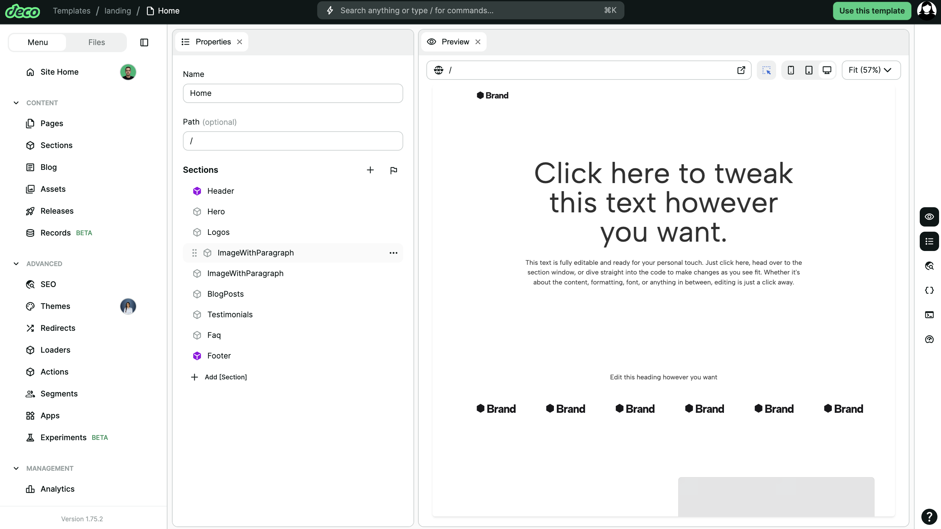Switch preview to tablet view
Viewport: 941px width, 529px height.
(809, 70)
